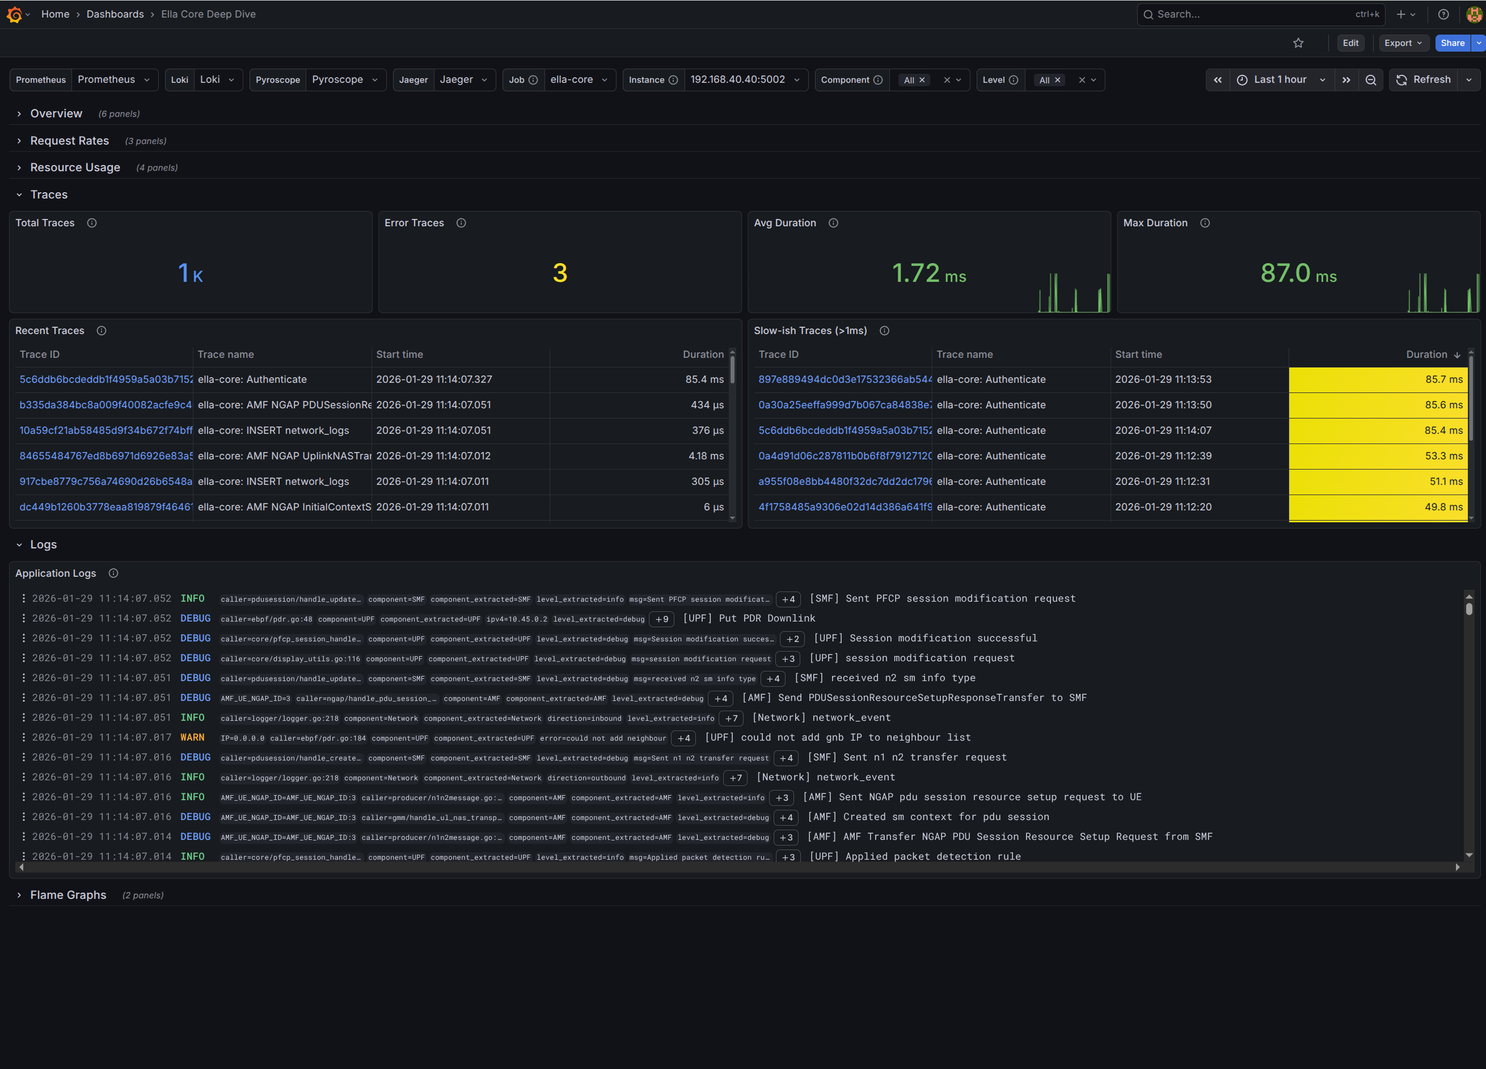Open menu for first log line

click(24, 598)
